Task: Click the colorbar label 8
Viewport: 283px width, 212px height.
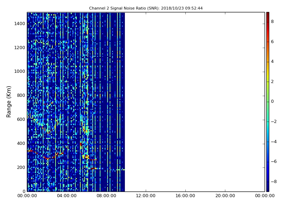Action: (x=272, y=22)
